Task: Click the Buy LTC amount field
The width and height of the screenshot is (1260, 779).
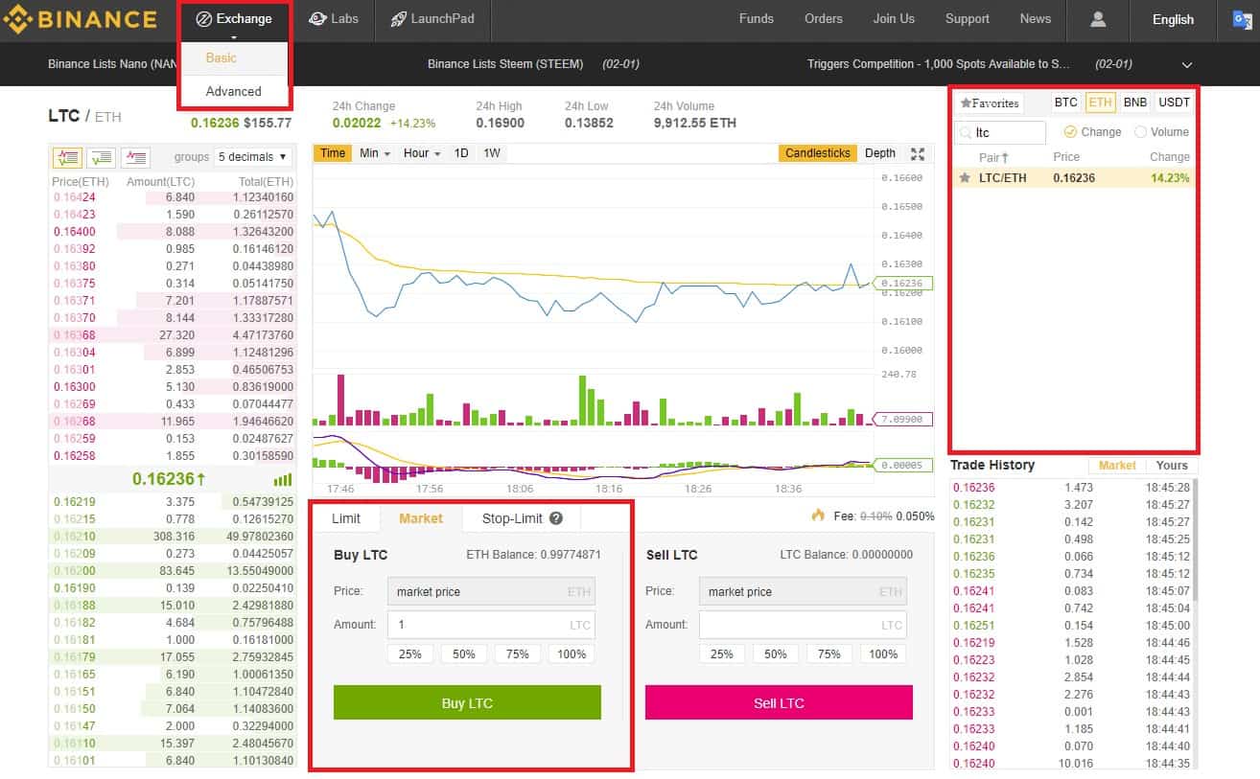Action: click(491, 625)
